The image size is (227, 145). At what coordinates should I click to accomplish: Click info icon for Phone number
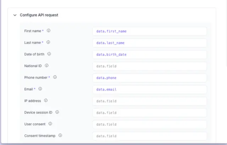[x=55, y=77]
